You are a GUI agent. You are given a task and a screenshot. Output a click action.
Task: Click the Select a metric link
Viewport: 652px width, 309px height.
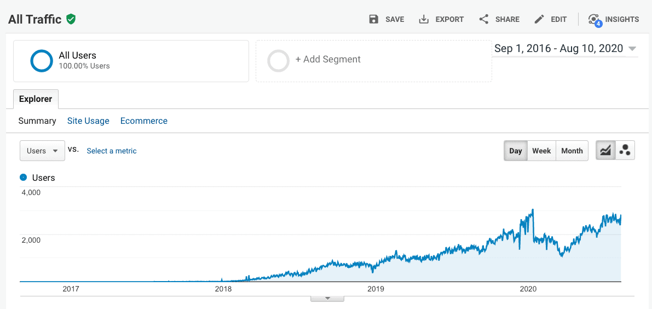[112, 151]
